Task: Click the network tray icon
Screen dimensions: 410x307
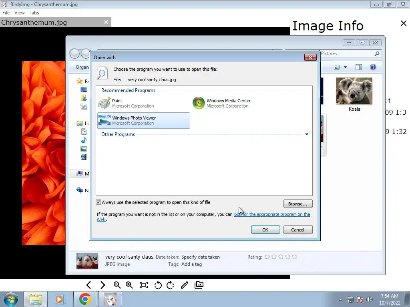Action: pos(350,299)
